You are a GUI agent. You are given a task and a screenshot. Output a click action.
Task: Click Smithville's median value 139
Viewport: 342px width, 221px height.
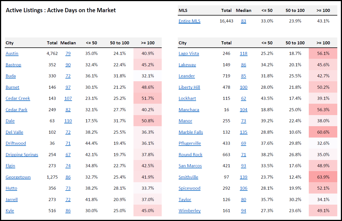[x=243, y=177]
